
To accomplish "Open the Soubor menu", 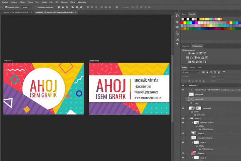I will (x=5, y=2).
